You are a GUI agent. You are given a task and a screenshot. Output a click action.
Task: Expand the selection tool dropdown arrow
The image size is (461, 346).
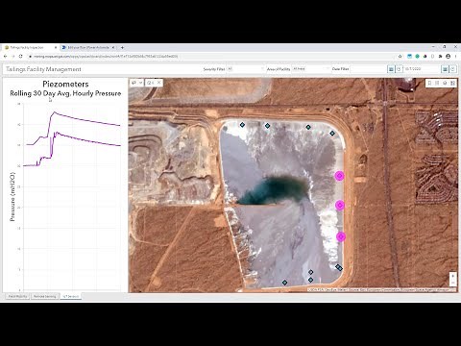(x=140, y=83)
